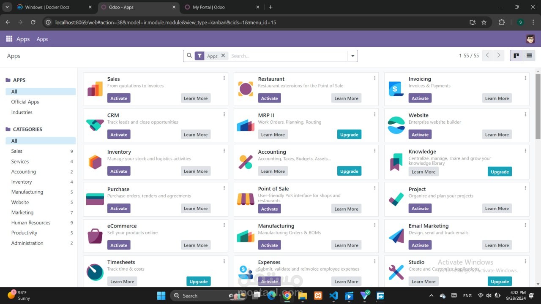Activate the CRM app
The height and width of the screenshot is (304, 541).
[x=119, y=134]
